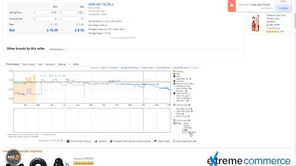
Task: Click magnifier icon of lower Close-up view
Action: pyautogui.click(x=174, y=120)
